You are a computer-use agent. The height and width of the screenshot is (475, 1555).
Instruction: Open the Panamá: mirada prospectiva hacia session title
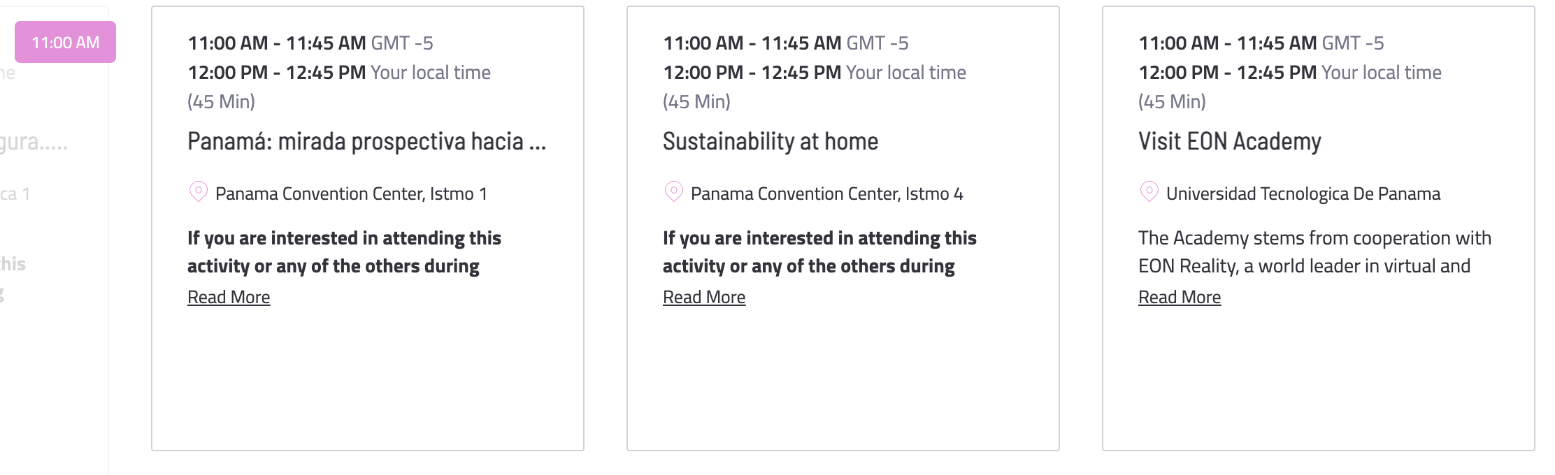[366, 142]
